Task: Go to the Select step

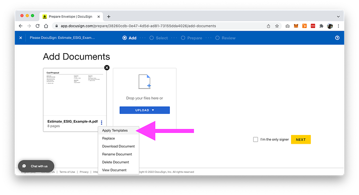Action: (159, 38)
